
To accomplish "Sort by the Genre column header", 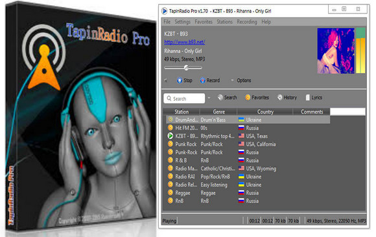I will coord(218,112).
